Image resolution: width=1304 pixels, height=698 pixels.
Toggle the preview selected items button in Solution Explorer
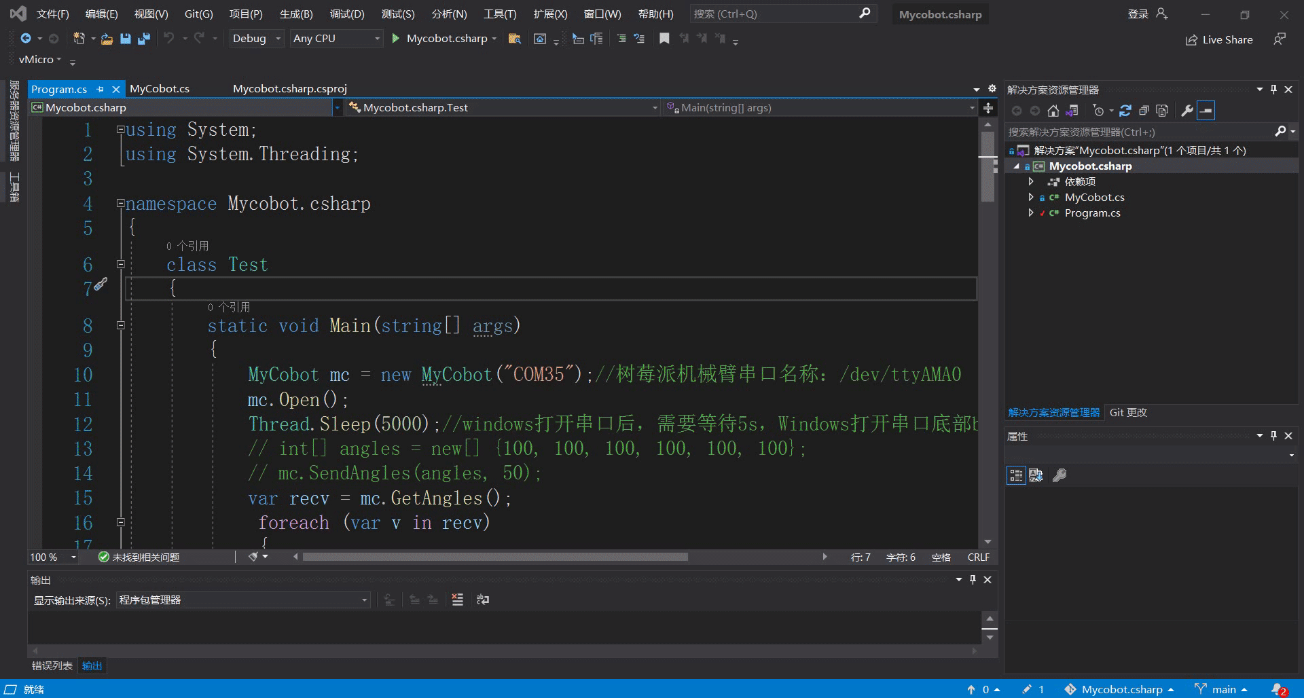(1206, 111)
